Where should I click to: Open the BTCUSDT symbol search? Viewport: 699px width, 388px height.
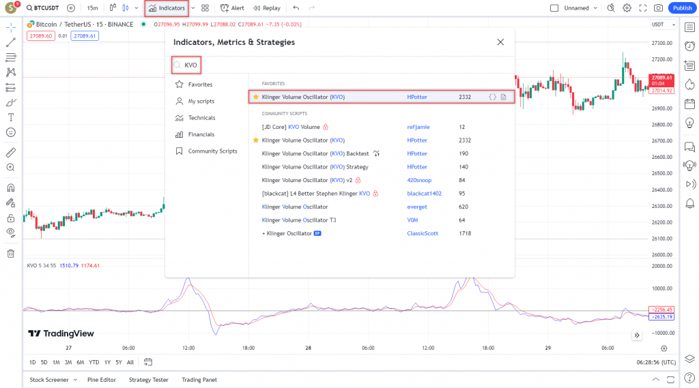(42, 8)
